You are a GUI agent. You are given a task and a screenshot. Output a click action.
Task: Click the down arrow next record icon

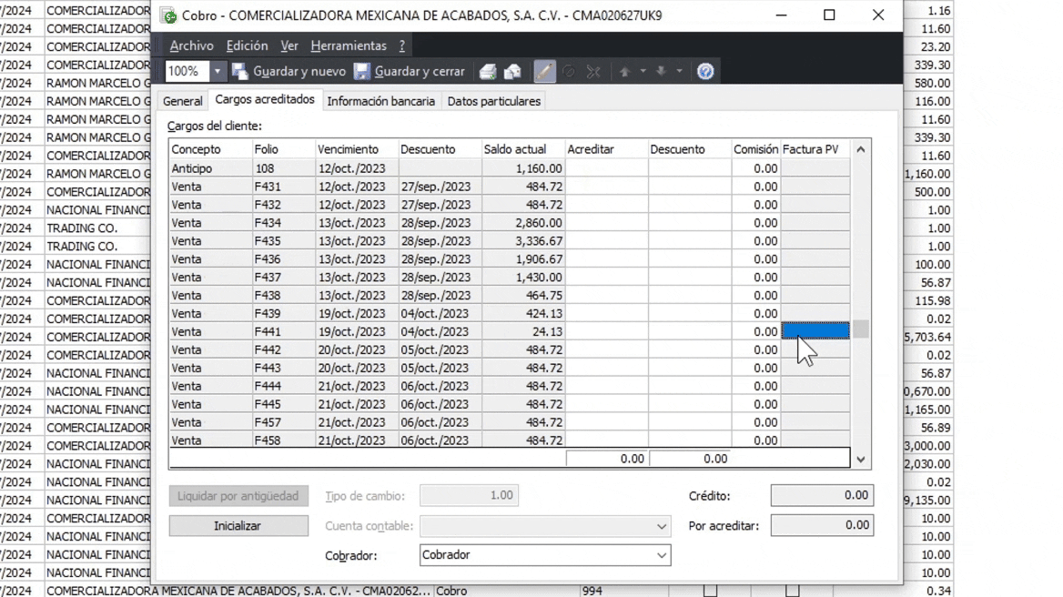pyautogui.click(x=661, y=71)
